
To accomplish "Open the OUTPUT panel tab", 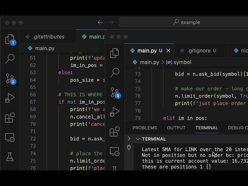I will 176,128.
